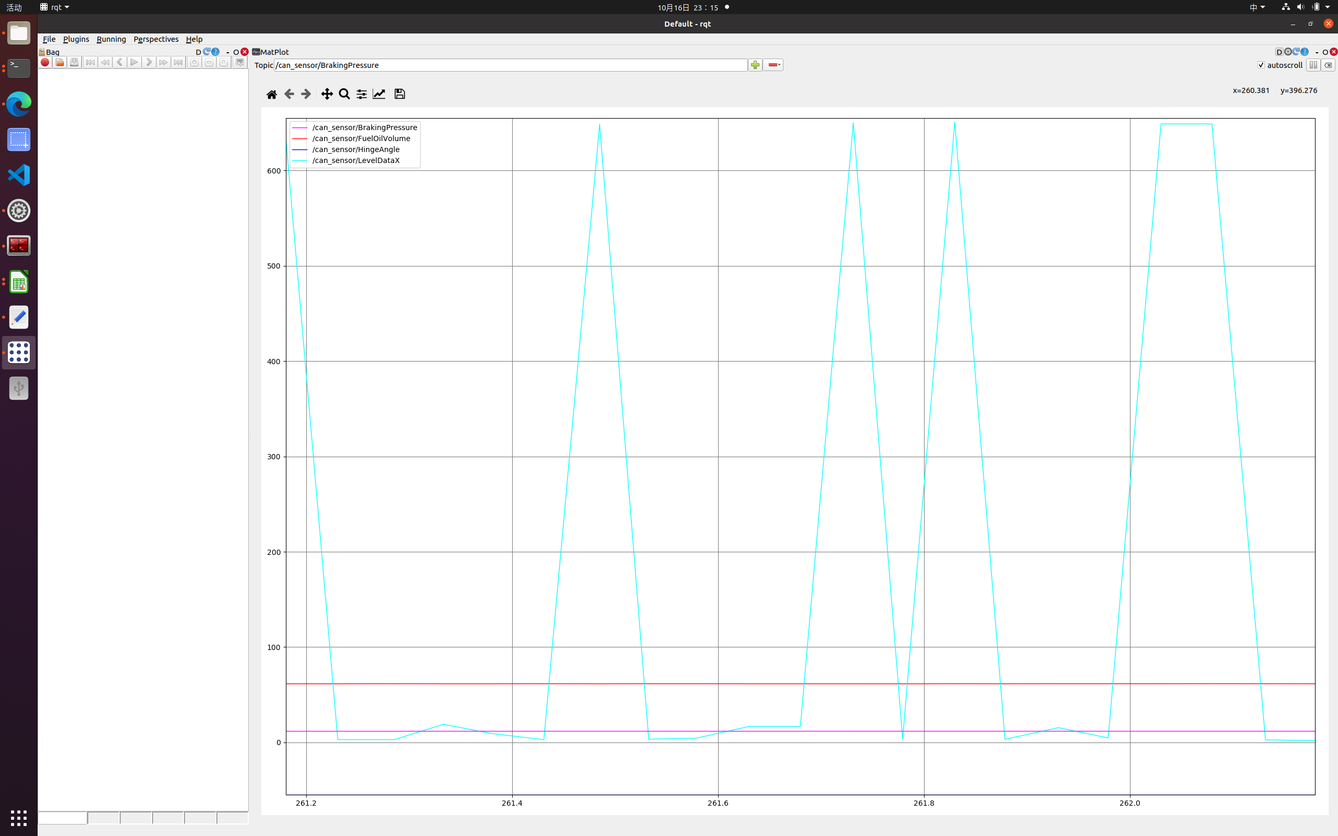This screenshot has height=836, width=1338.
Task: Save the figure with the floppy disk icon
Action: [x=400, y=94]
